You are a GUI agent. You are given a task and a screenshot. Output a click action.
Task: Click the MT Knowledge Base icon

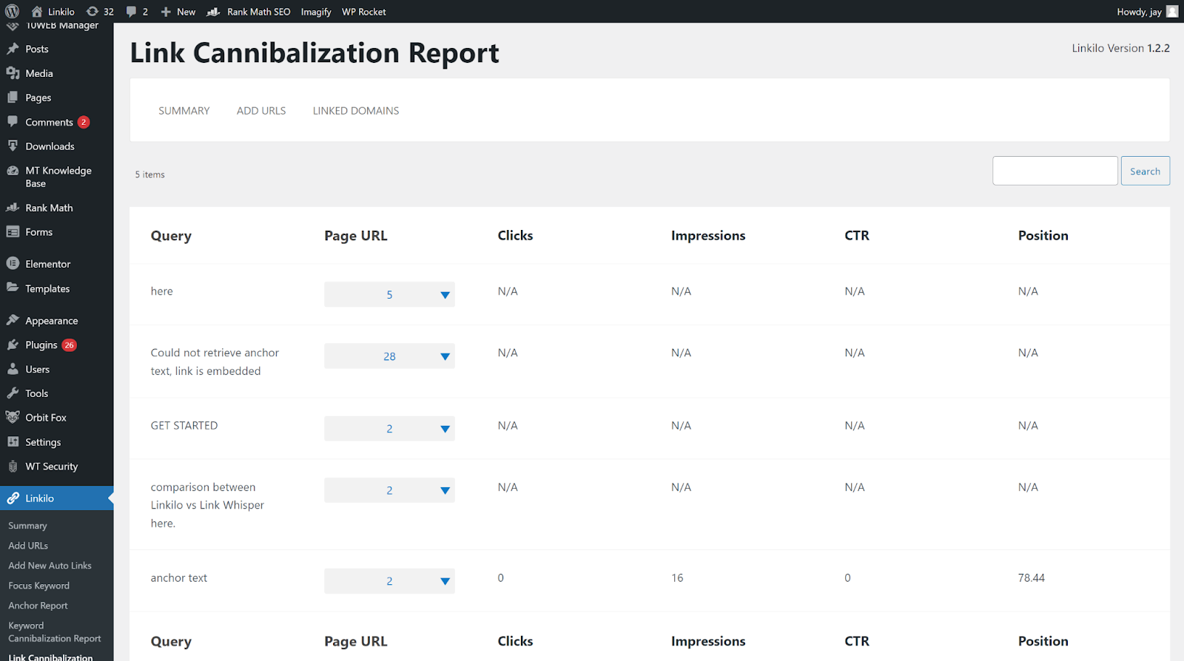click(x=13, y=171)
